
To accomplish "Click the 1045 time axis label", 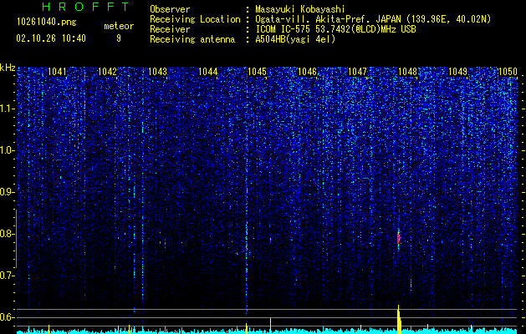I will tap(258, 72).
